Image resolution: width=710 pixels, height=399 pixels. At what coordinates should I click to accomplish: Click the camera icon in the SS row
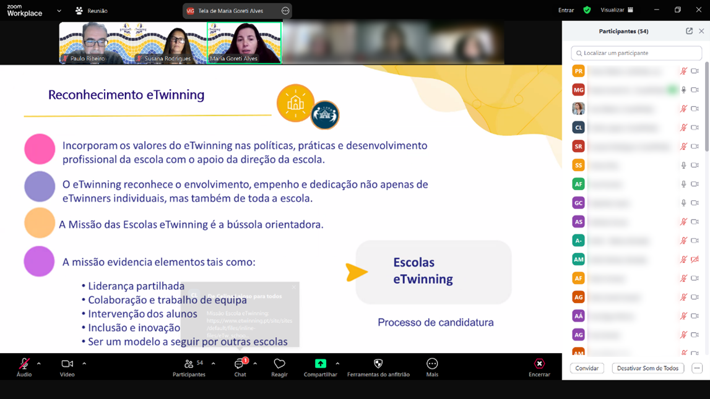coord(695,165)
